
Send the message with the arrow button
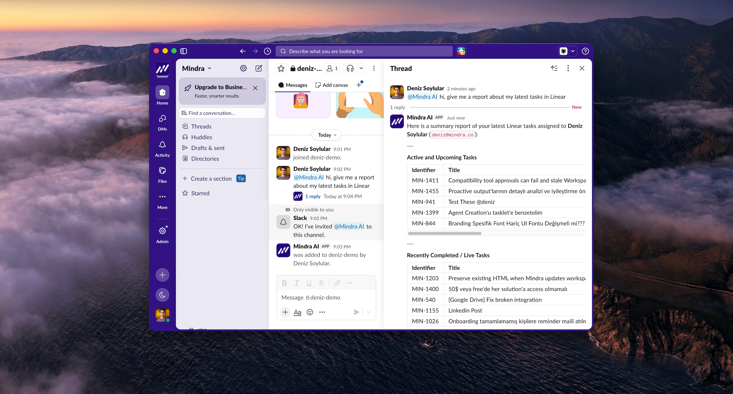[356, 312]
